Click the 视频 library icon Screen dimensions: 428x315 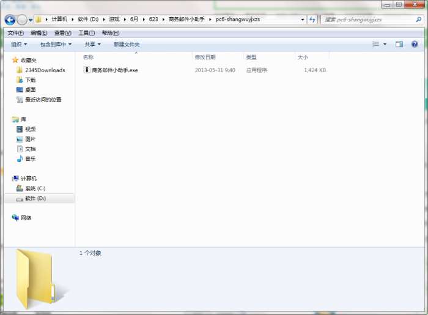pos(20,129)
